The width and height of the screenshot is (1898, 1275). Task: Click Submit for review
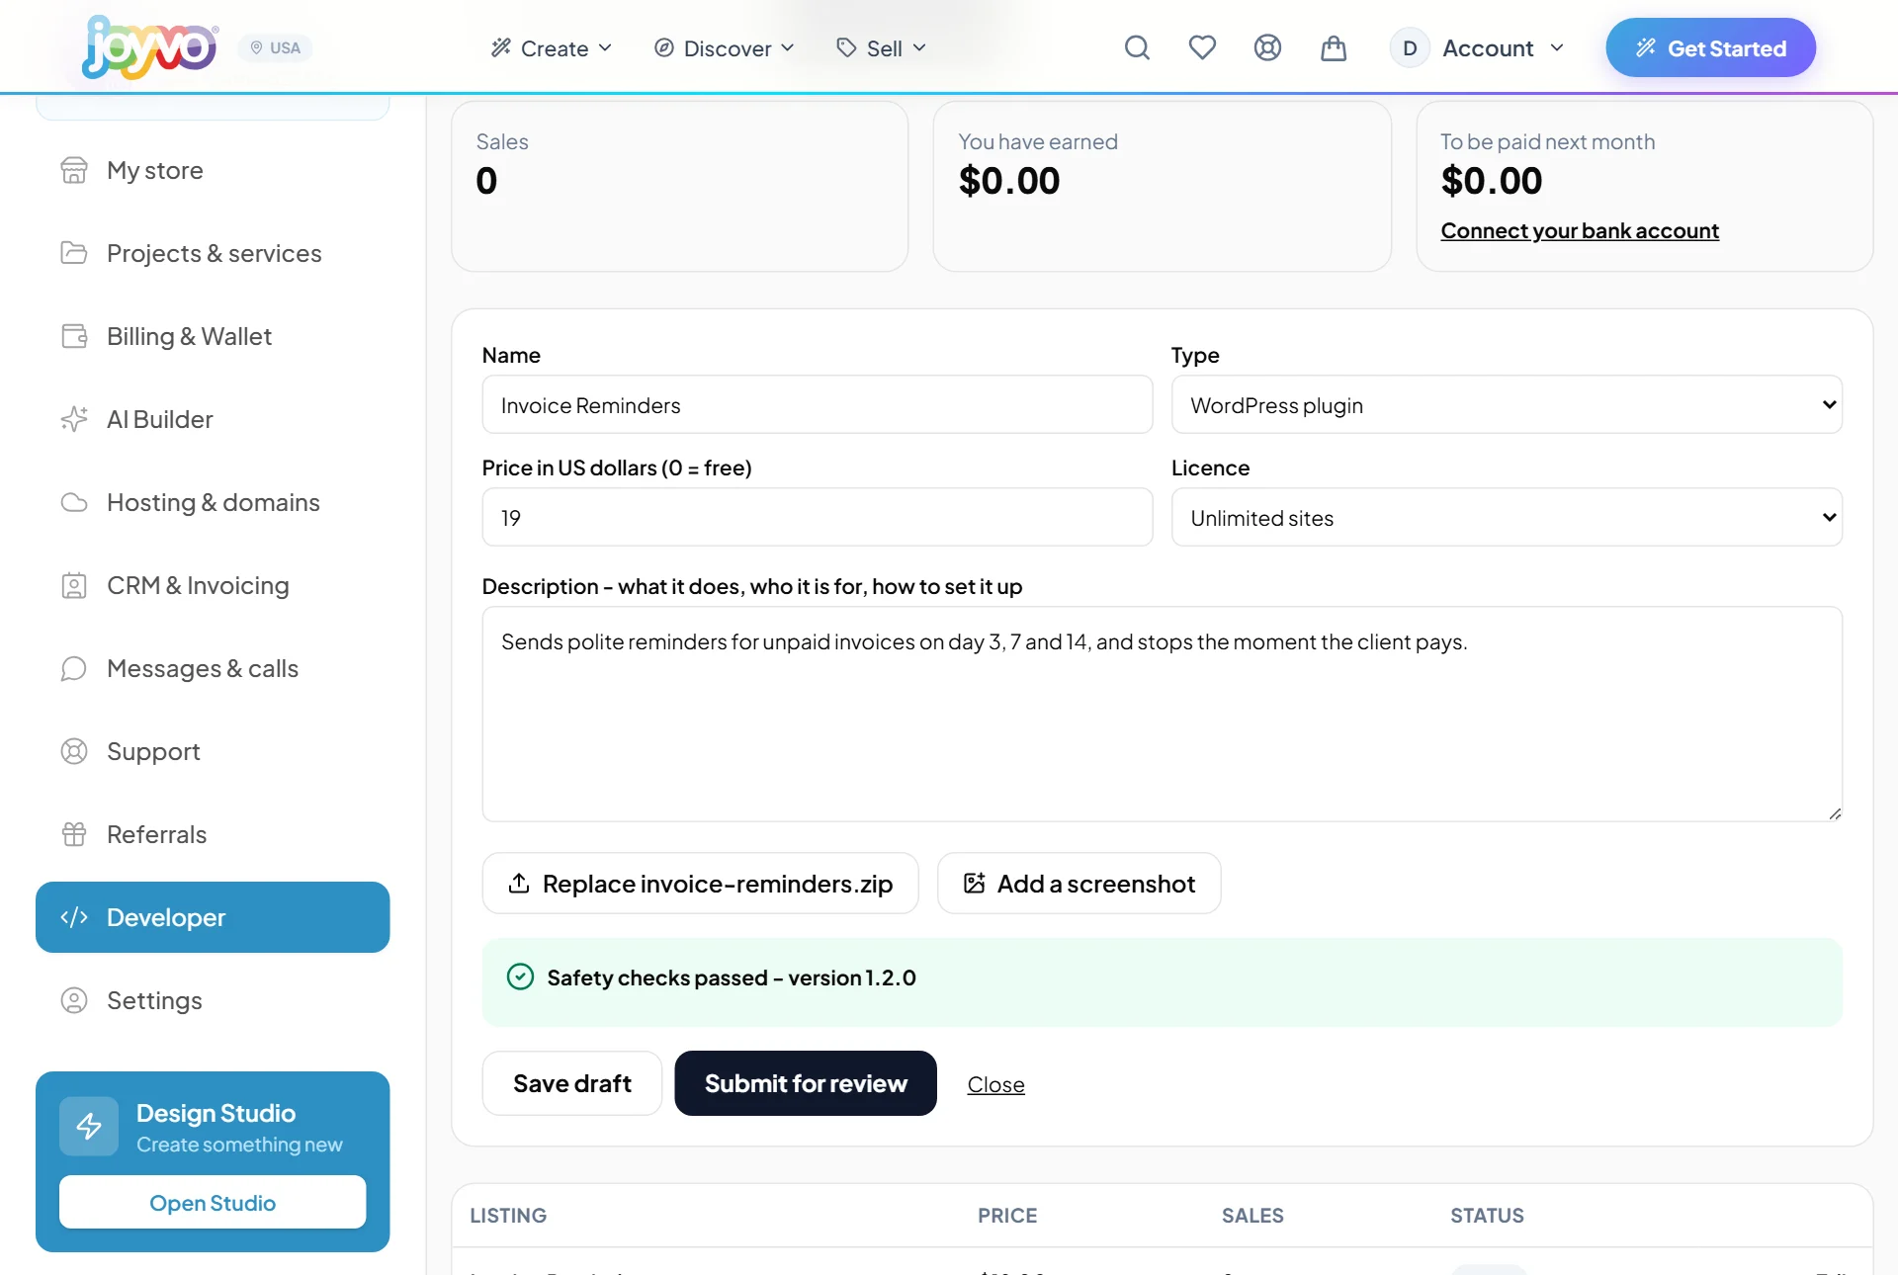click(x=806, y=1083)
